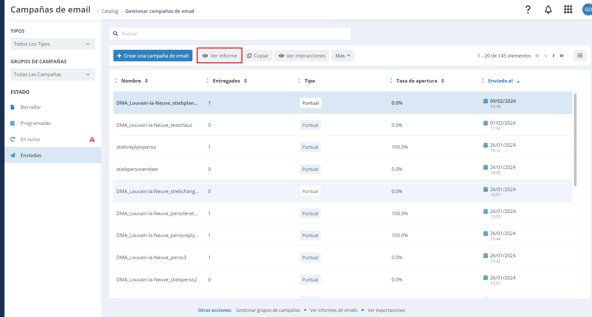Screen dimensions: 592x317
Task: Click the Ver interacciones button
Action: click(x=302, y=56)
